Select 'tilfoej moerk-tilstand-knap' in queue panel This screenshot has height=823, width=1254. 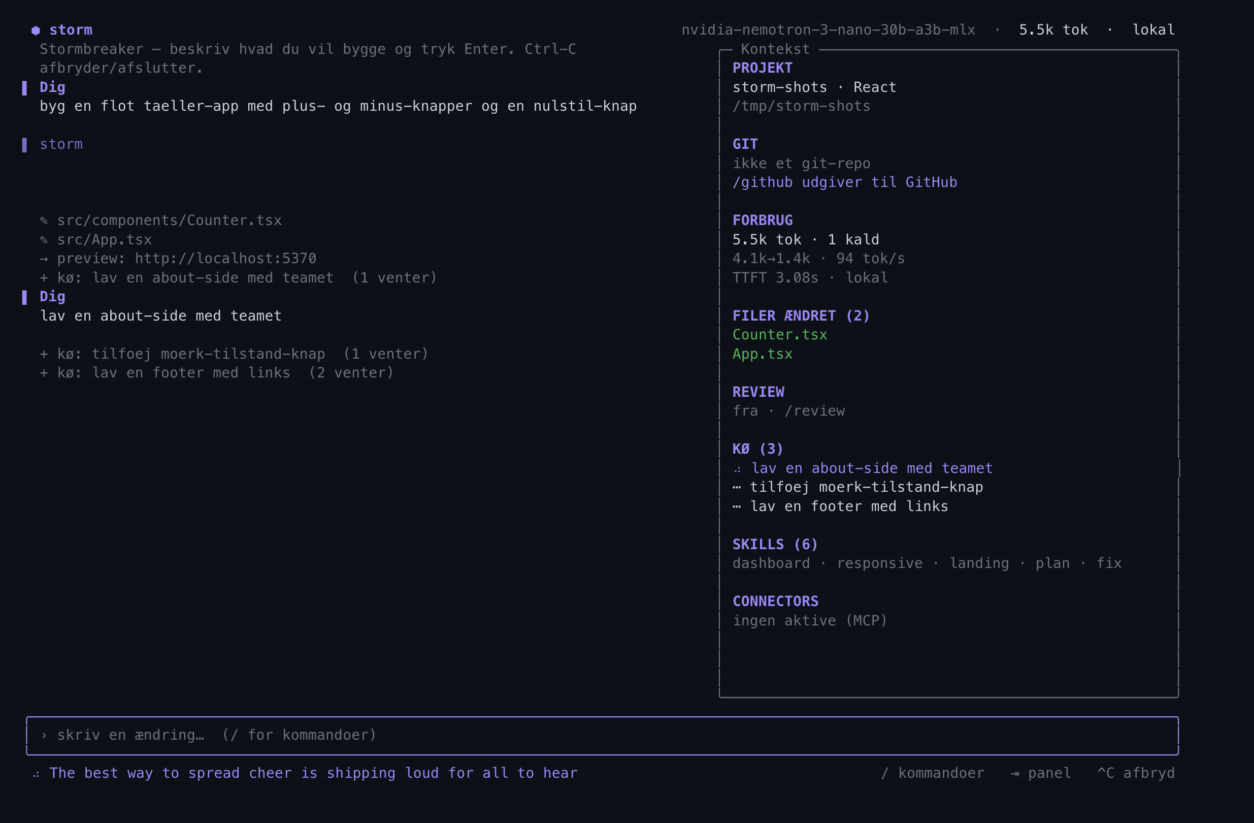coord(866,487)
